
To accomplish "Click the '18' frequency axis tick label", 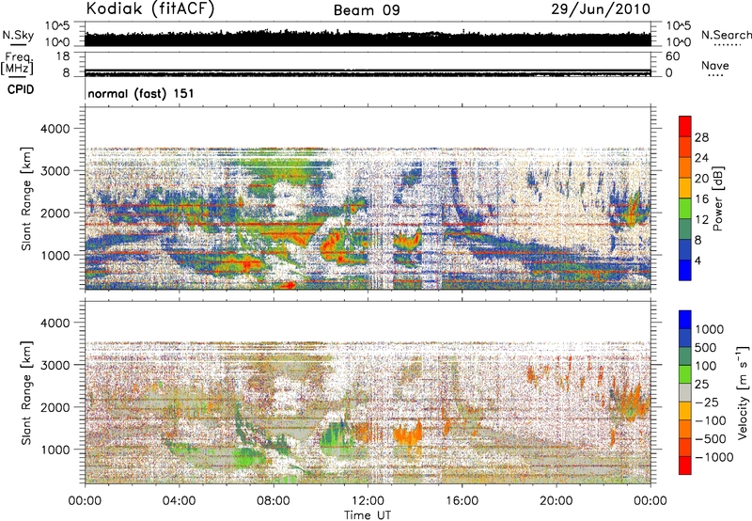I will 62,56.
